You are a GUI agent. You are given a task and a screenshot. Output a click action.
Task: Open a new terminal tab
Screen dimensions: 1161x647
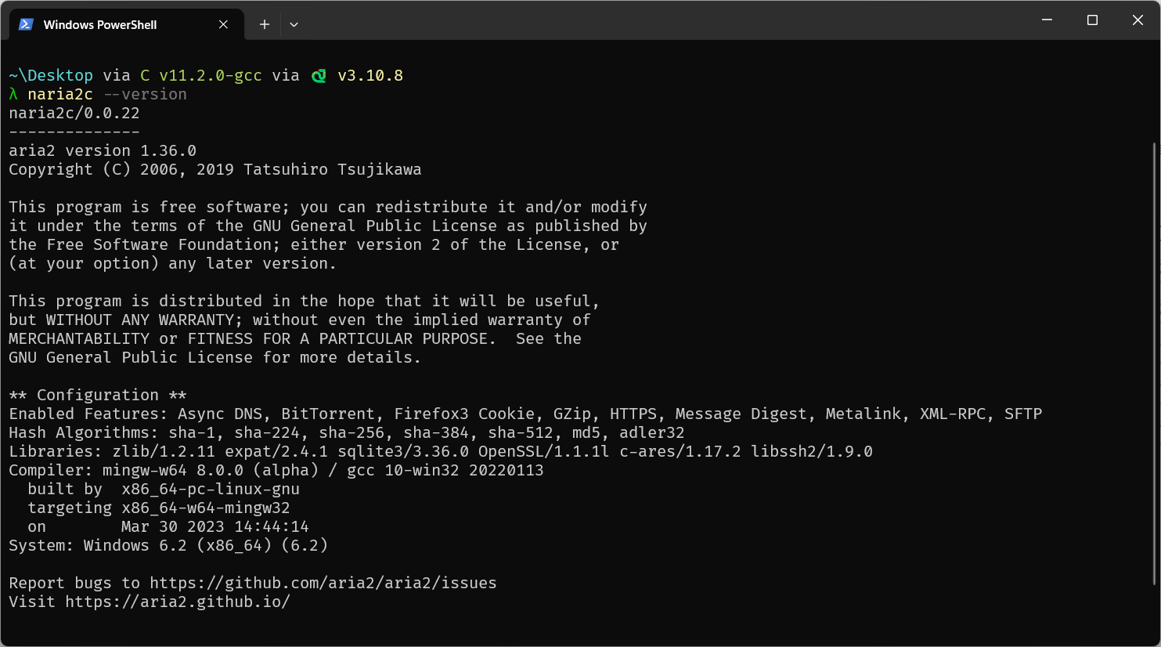pos(265,24)
